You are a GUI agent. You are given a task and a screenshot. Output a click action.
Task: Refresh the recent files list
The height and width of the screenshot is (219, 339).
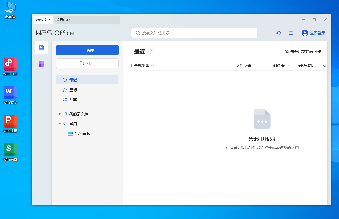coord(151,52)
